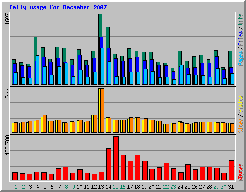
Task: Click the green hits bar for day 14
Action: pos(108,37)
